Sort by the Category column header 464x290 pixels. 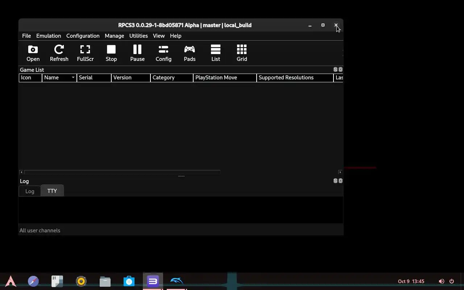(172, 78)
